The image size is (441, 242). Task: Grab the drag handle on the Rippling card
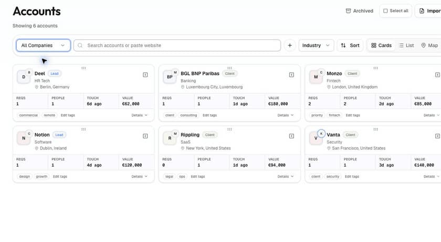(229, 129)
